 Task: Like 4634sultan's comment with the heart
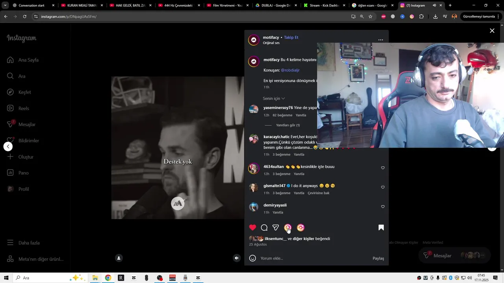tap(383, 168)
